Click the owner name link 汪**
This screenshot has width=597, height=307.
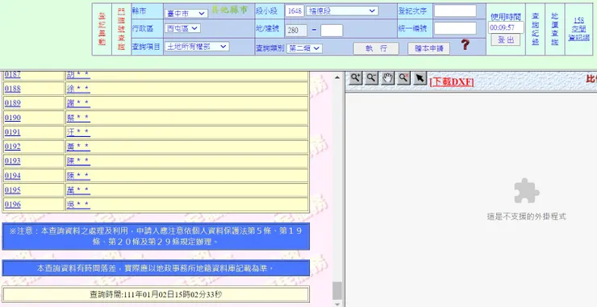[78, 132]
